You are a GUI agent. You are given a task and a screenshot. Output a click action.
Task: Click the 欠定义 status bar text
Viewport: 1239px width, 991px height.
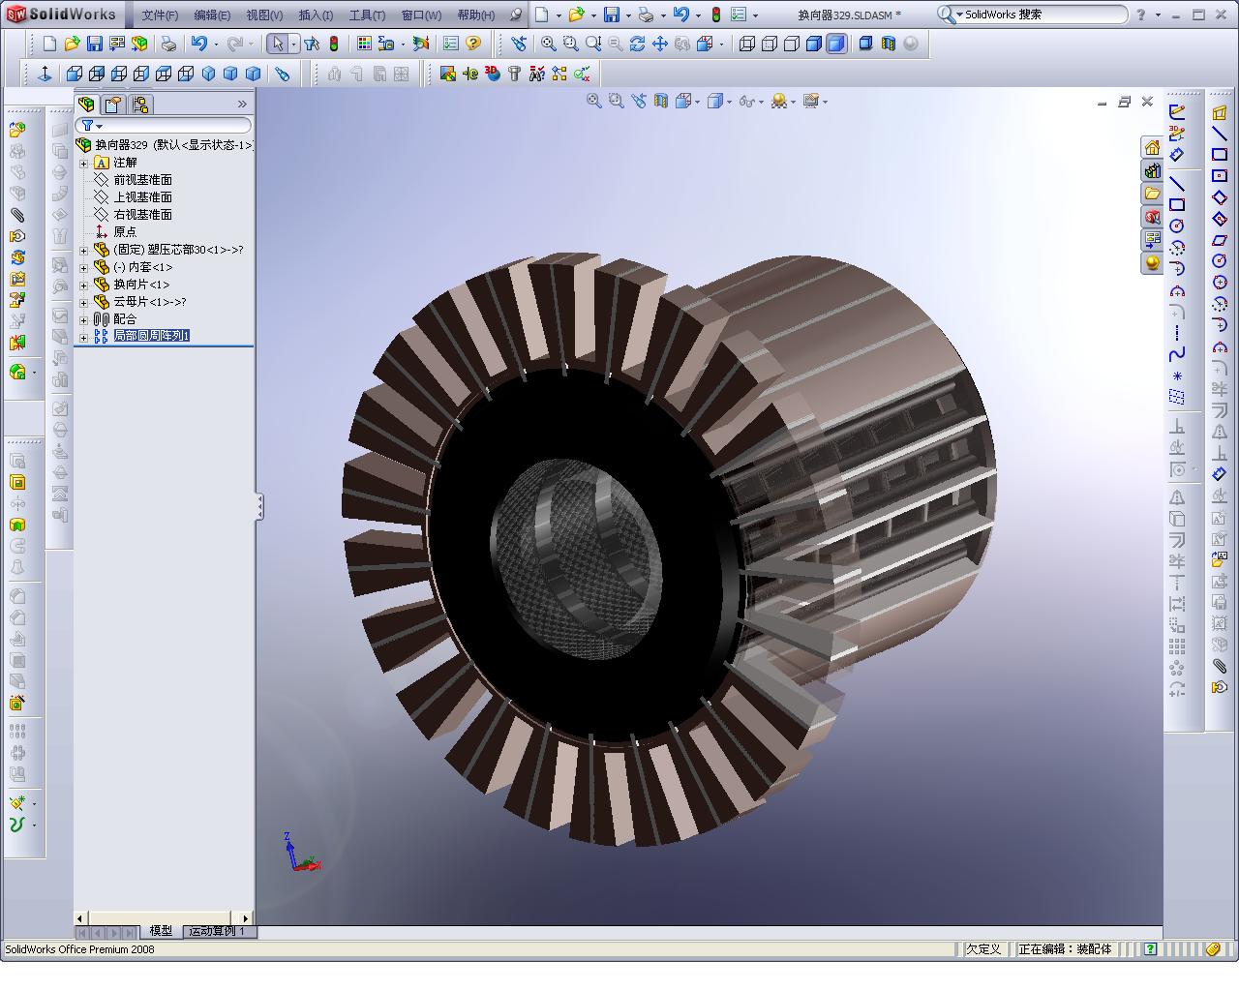coord(983,949)
